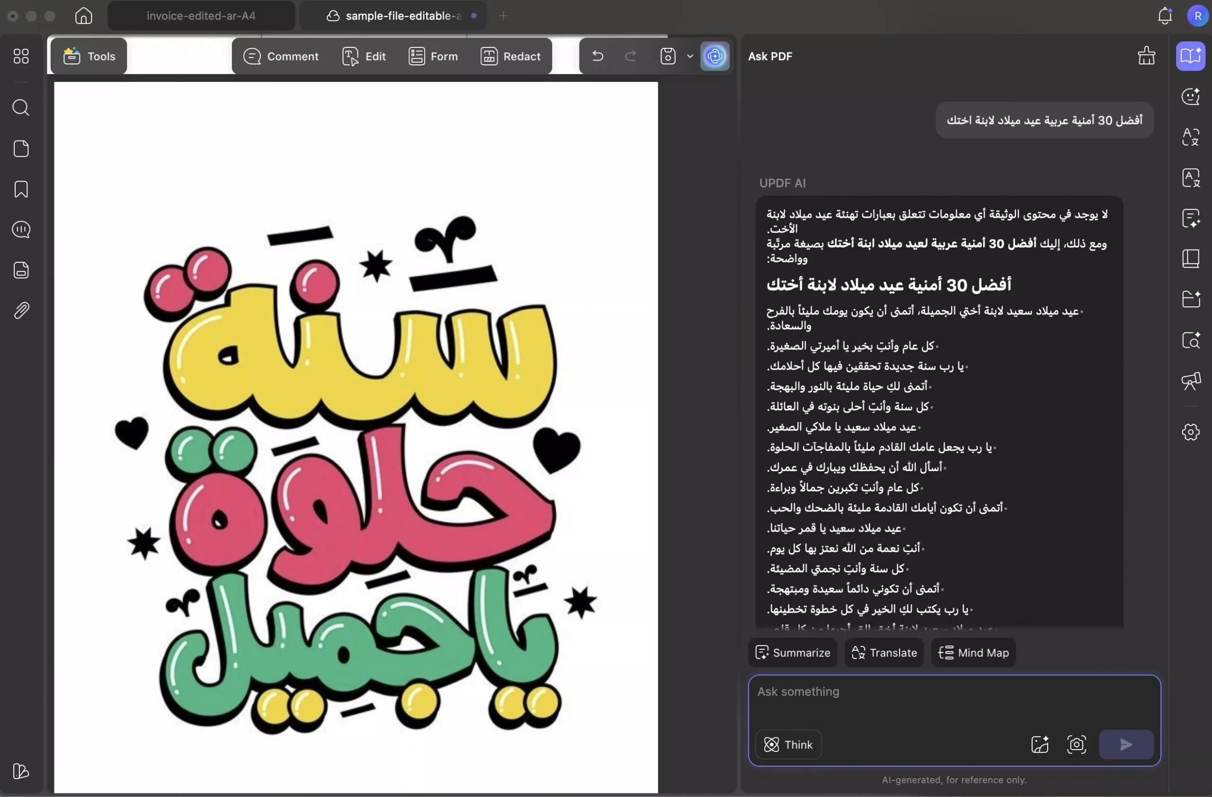Open the Comment tool
Screen dimensions: 1212x797
point(282,56)
